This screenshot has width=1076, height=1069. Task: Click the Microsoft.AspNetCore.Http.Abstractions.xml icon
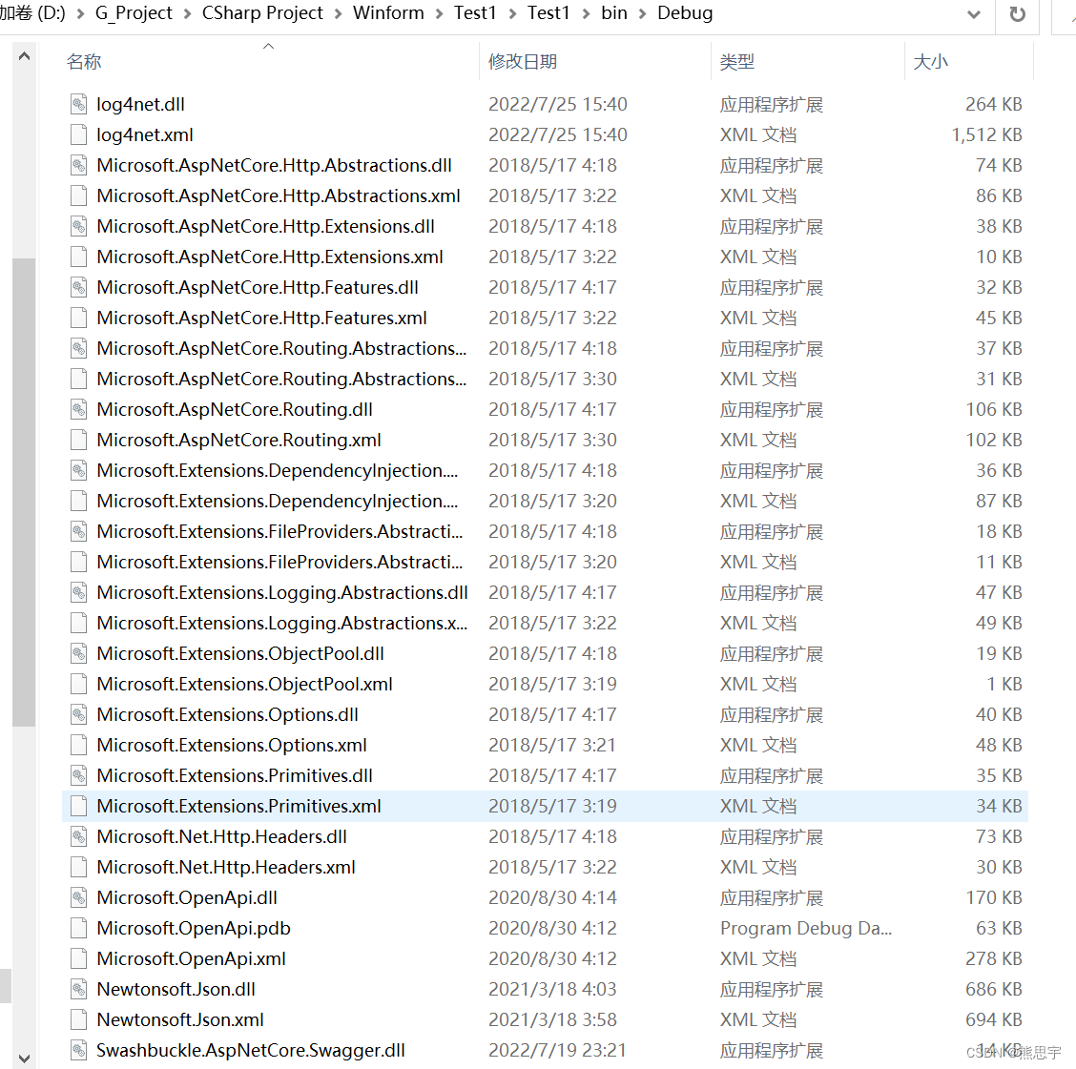coord(79,196)
